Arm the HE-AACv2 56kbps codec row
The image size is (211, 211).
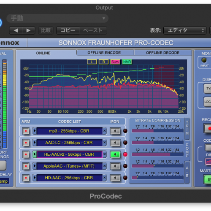coord(26,154)
